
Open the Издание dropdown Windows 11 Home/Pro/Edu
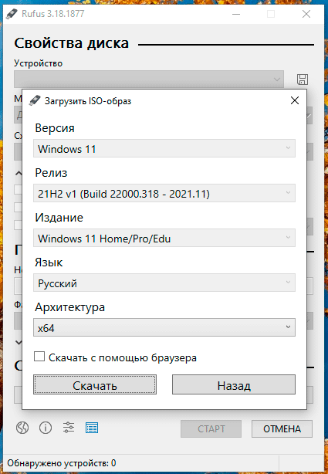164,238
